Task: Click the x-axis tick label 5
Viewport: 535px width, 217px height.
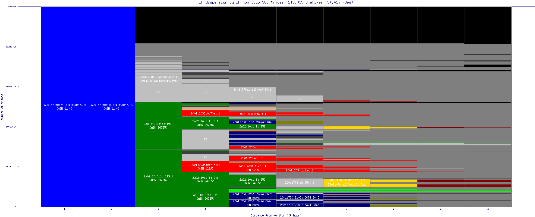Action: coord(252,209)
